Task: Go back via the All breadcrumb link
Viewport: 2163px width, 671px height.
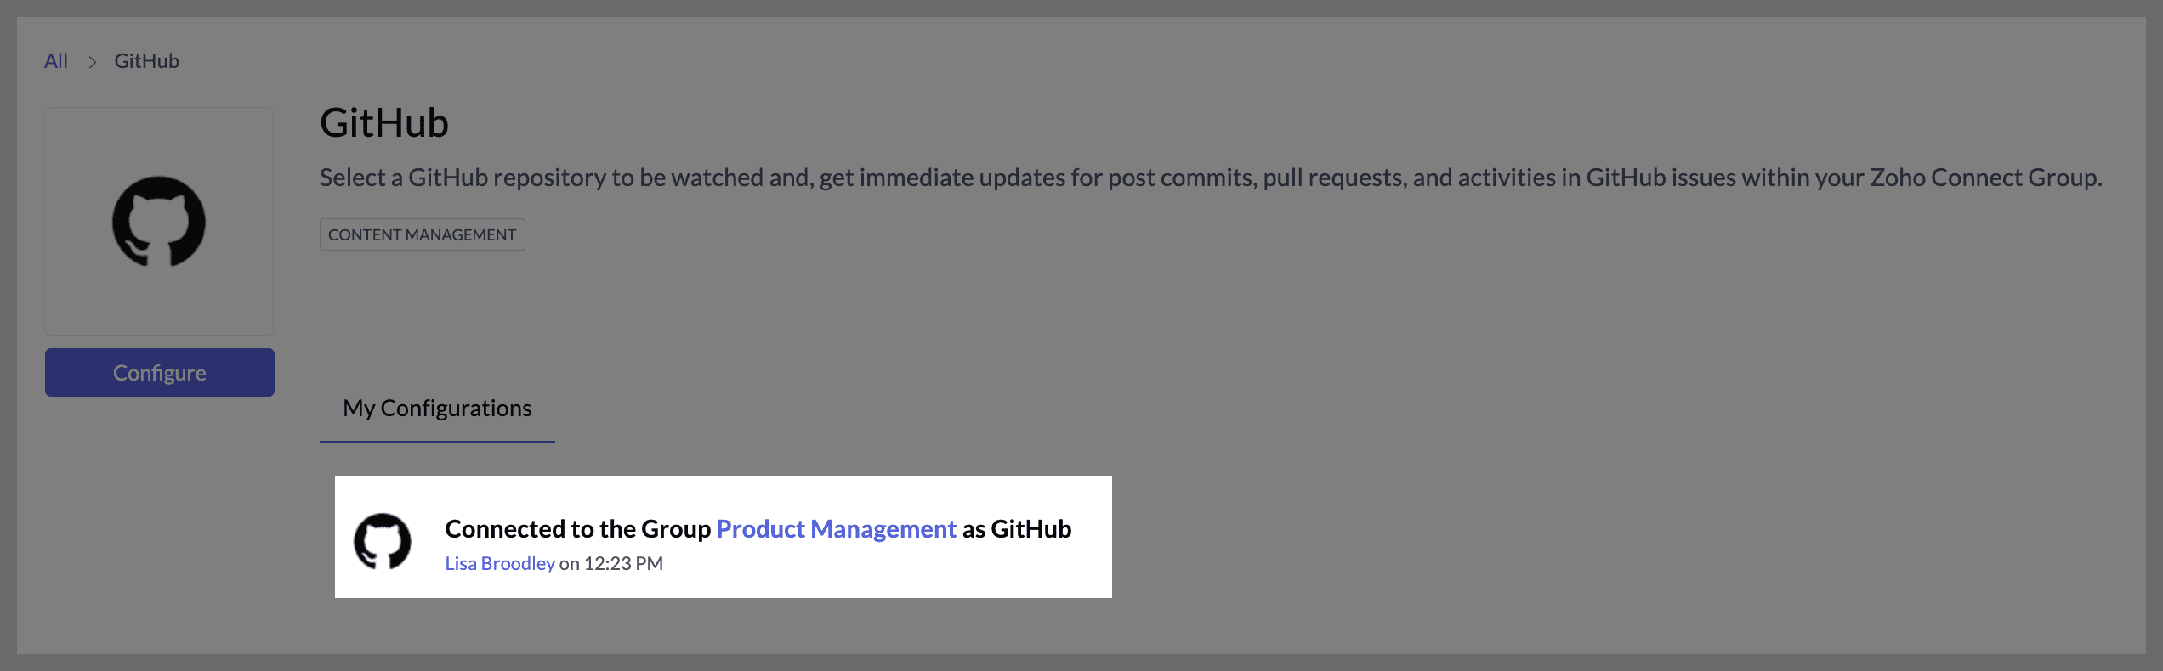Action: pos(56,61)
